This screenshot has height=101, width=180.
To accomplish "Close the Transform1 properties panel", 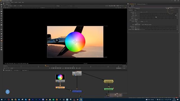I will tap(178, 8).
